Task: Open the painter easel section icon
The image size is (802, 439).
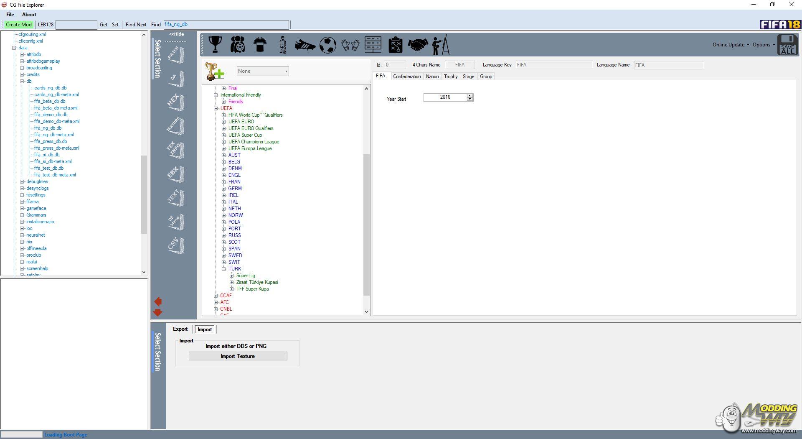Action: [x=441, y=45]
